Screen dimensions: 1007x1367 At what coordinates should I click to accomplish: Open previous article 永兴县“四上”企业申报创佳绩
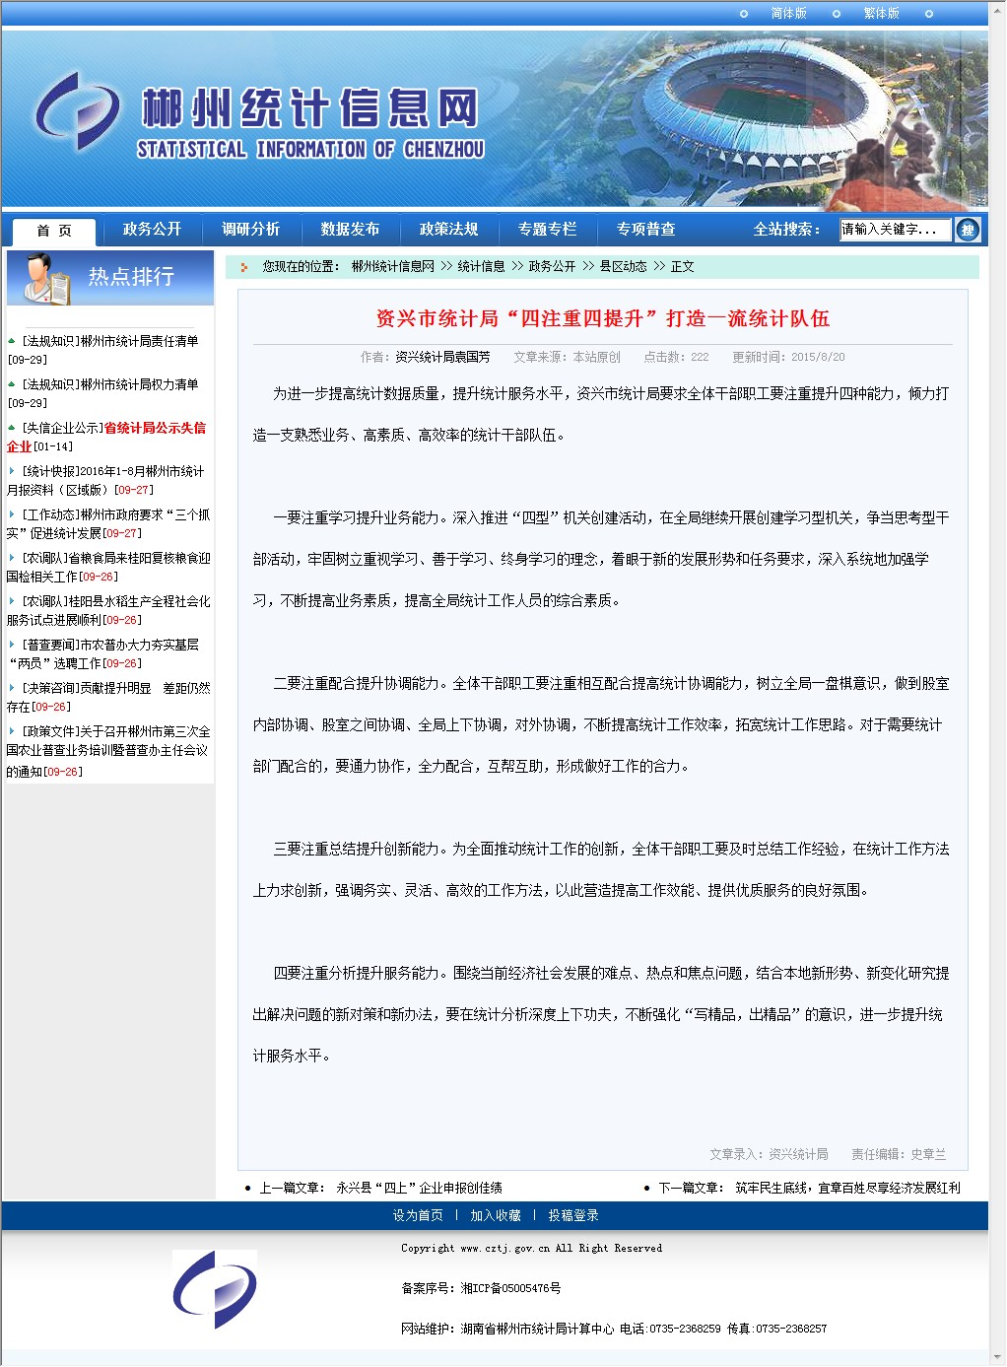click(x=419, y=1188)
